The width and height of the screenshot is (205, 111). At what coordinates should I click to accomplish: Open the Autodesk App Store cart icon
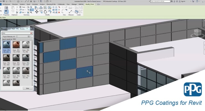pos(193,1)
